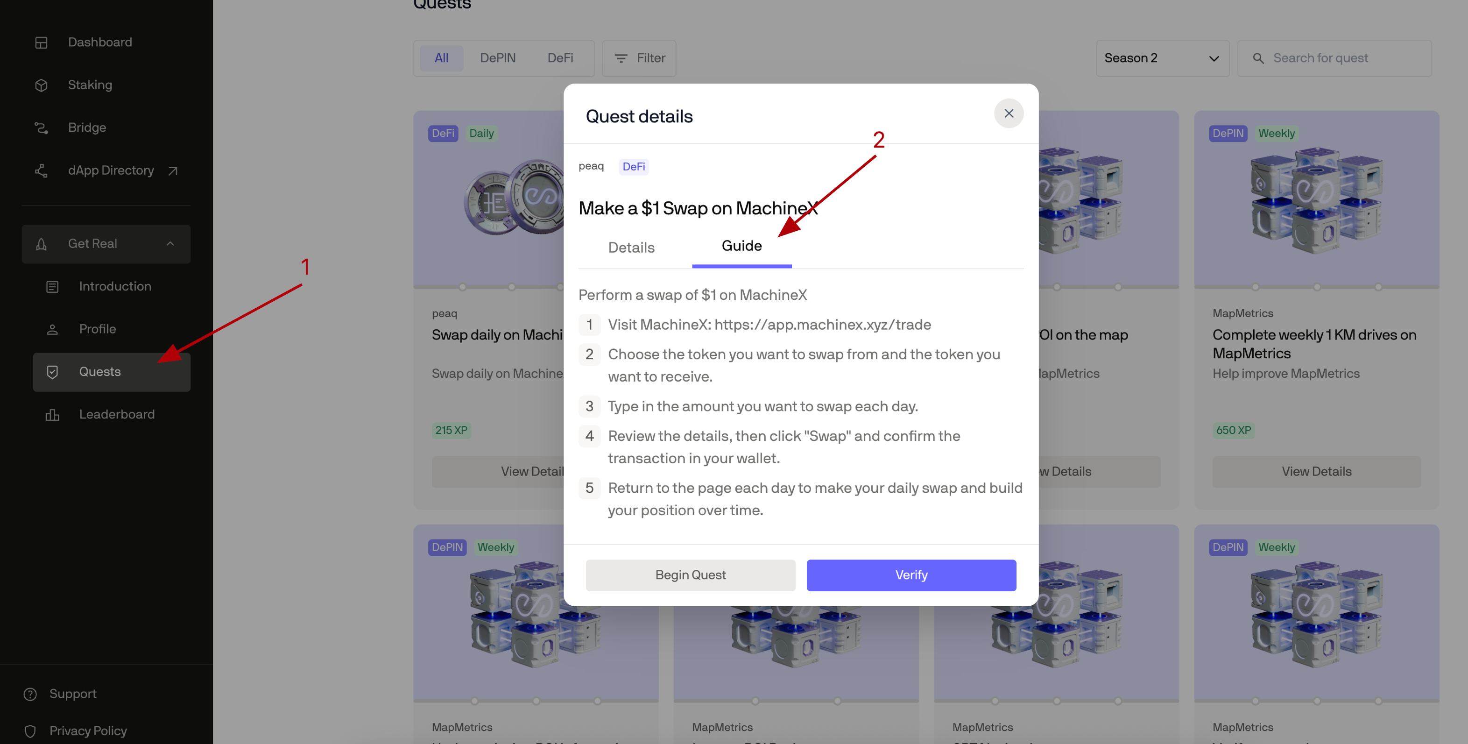This screenshot has width=1468, height=744.
Task: Click the Dashboard grid icon in sidebar
Action: 41,42
